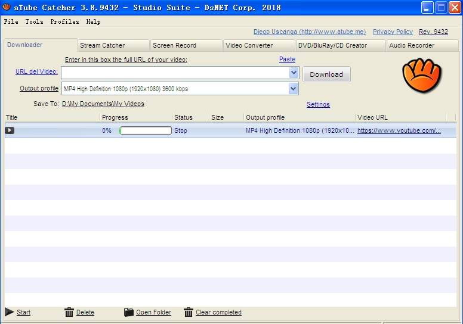Viewport: 463px width, 324px height.
Task: Click the play icon in download row
Action: pos(10,130)
